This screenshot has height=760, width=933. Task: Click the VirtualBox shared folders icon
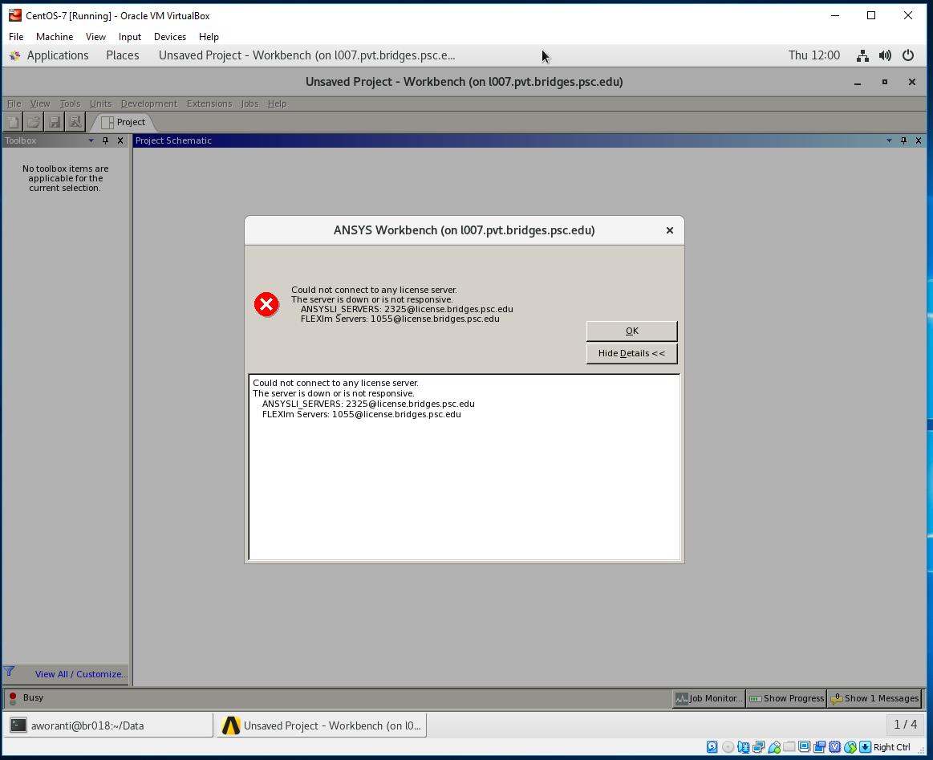789,747
